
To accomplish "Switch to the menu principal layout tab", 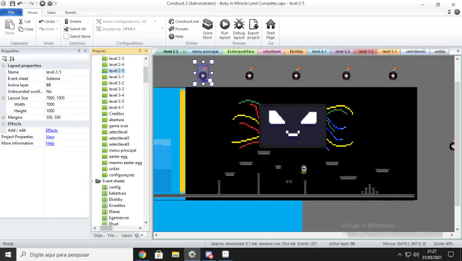I will tap(205, 51).
